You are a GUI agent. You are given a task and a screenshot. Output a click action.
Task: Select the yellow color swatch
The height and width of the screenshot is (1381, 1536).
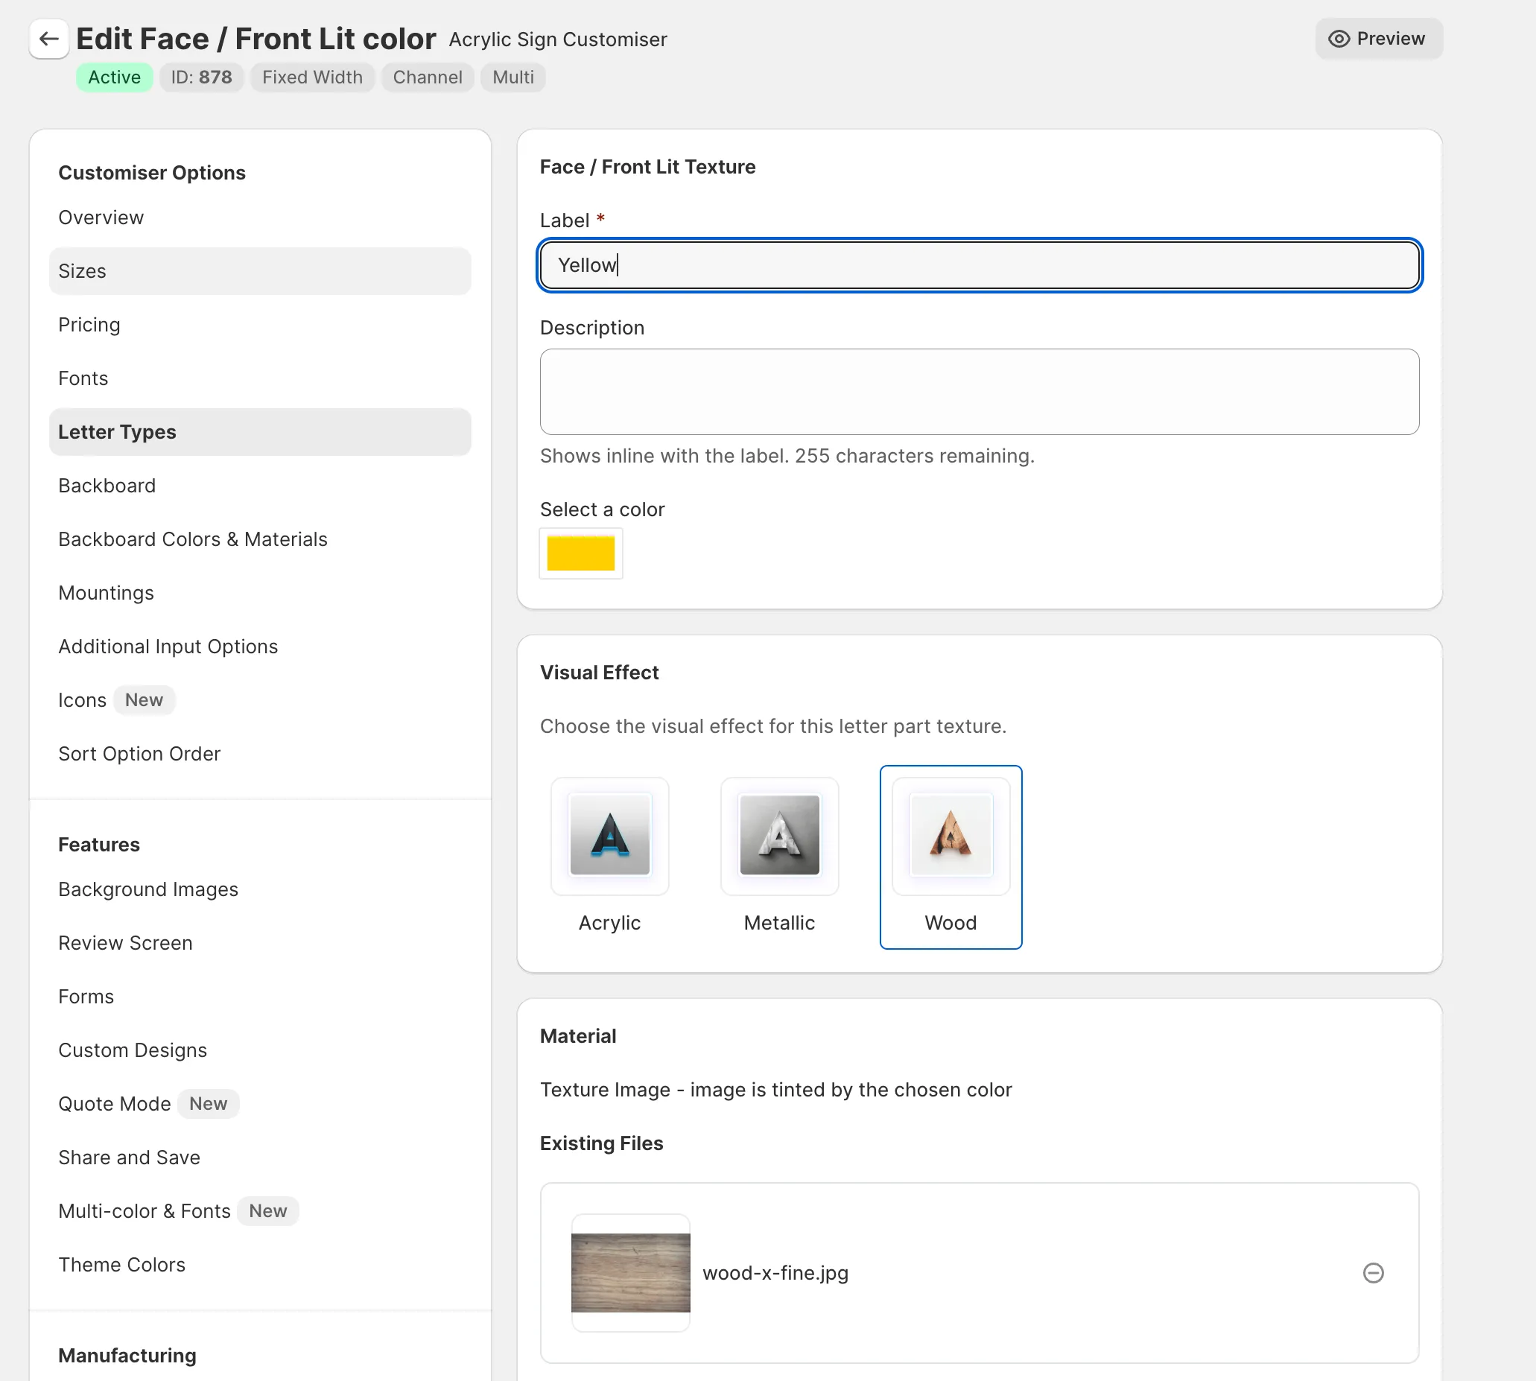click(x=580, y=553)
